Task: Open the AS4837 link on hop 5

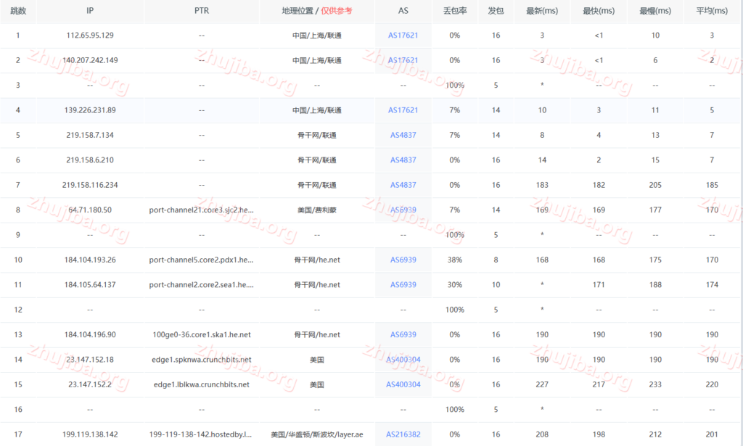Action: (x=403, y=135)
